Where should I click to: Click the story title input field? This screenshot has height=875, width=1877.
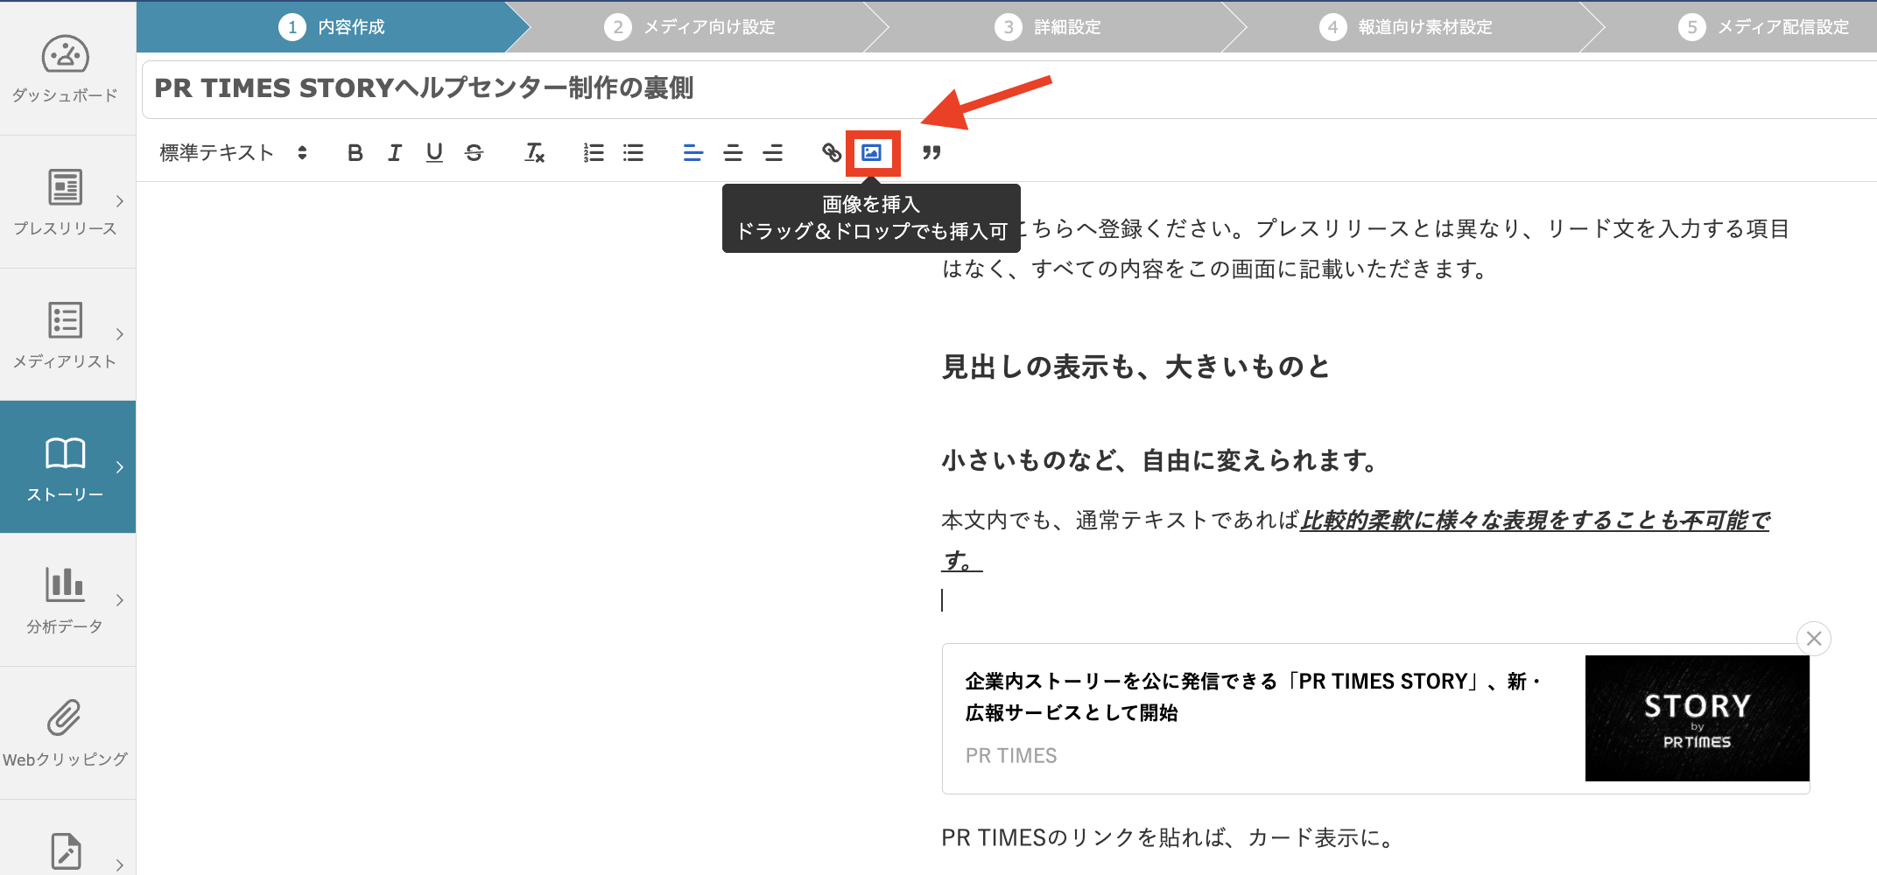click(x=1009, y=88)
